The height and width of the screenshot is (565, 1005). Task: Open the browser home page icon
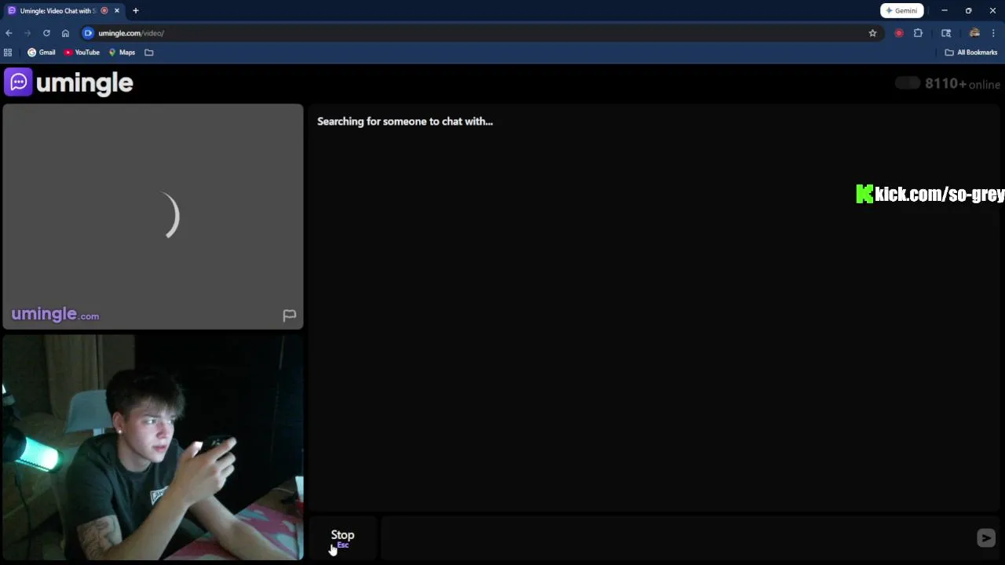coord(65,33)
